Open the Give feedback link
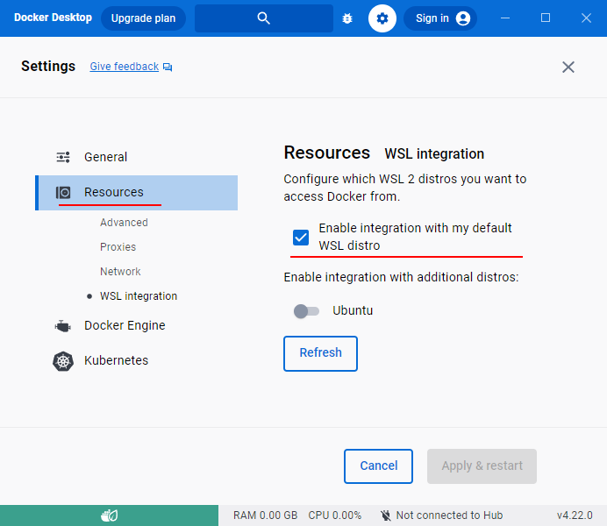 (125, 67)
